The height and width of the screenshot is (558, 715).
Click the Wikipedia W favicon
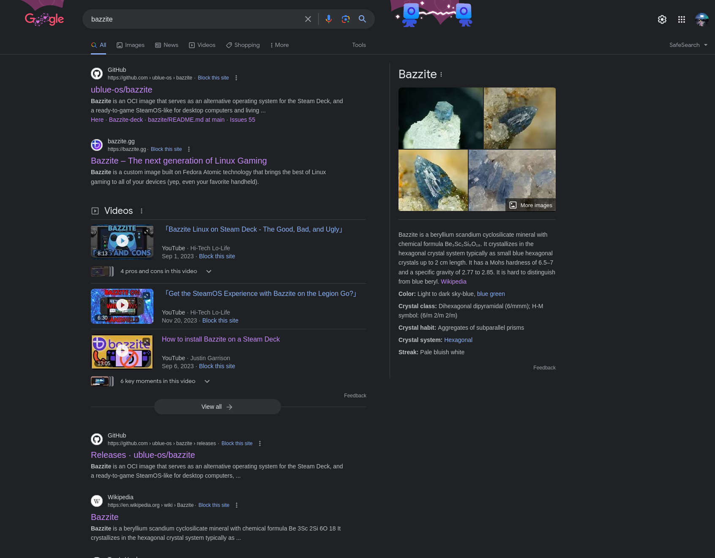click(97, 501)
